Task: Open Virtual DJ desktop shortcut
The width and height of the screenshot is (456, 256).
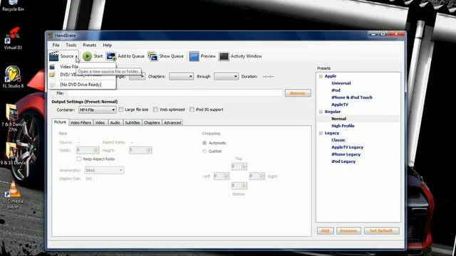Action: (13, 38)
